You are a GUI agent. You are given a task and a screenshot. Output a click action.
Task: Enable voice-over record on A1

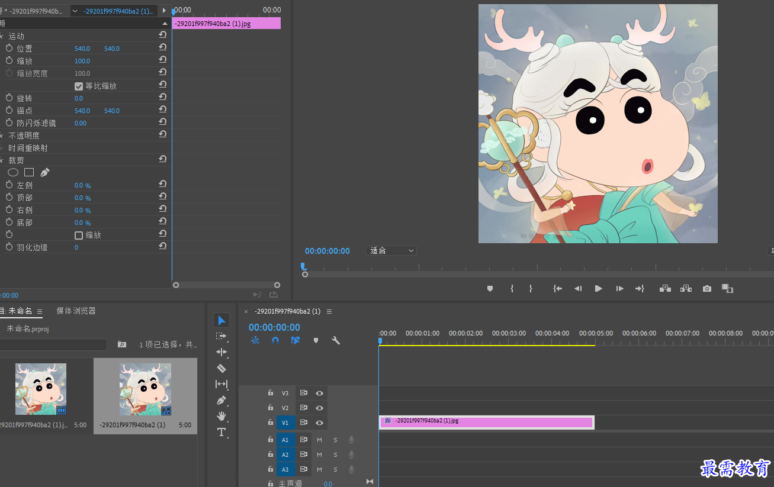(351, 440)
